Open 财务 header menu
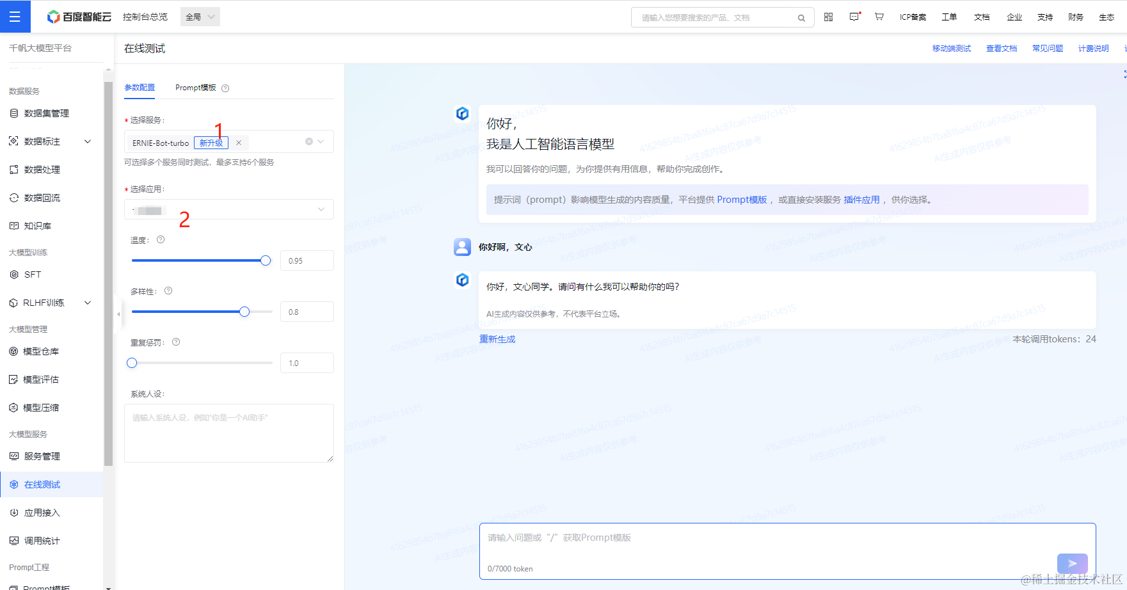 pos(1076,17)
